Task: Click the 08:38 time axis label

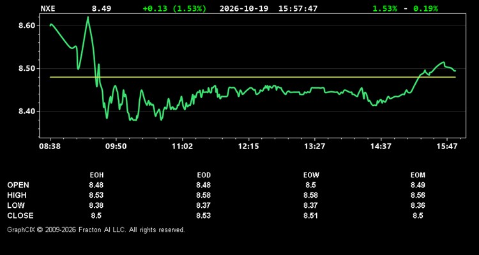Action: coord(50,147)
